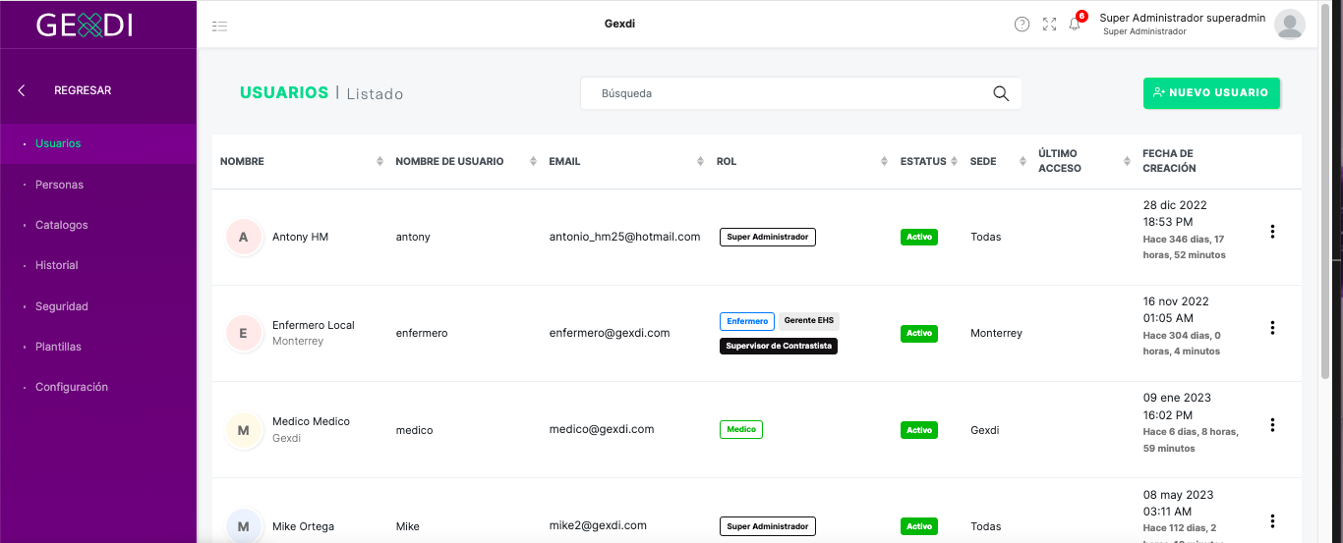Click email antonio_hm25@hotmail.com
Image resolution: width=1343 pixels, height=543 pixels.
[624, 237]
